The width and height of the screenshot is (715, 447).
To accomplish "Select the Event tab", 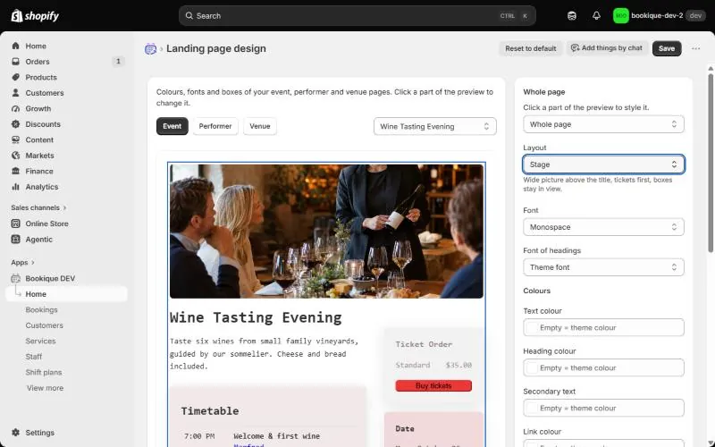I will click(172, 126).
